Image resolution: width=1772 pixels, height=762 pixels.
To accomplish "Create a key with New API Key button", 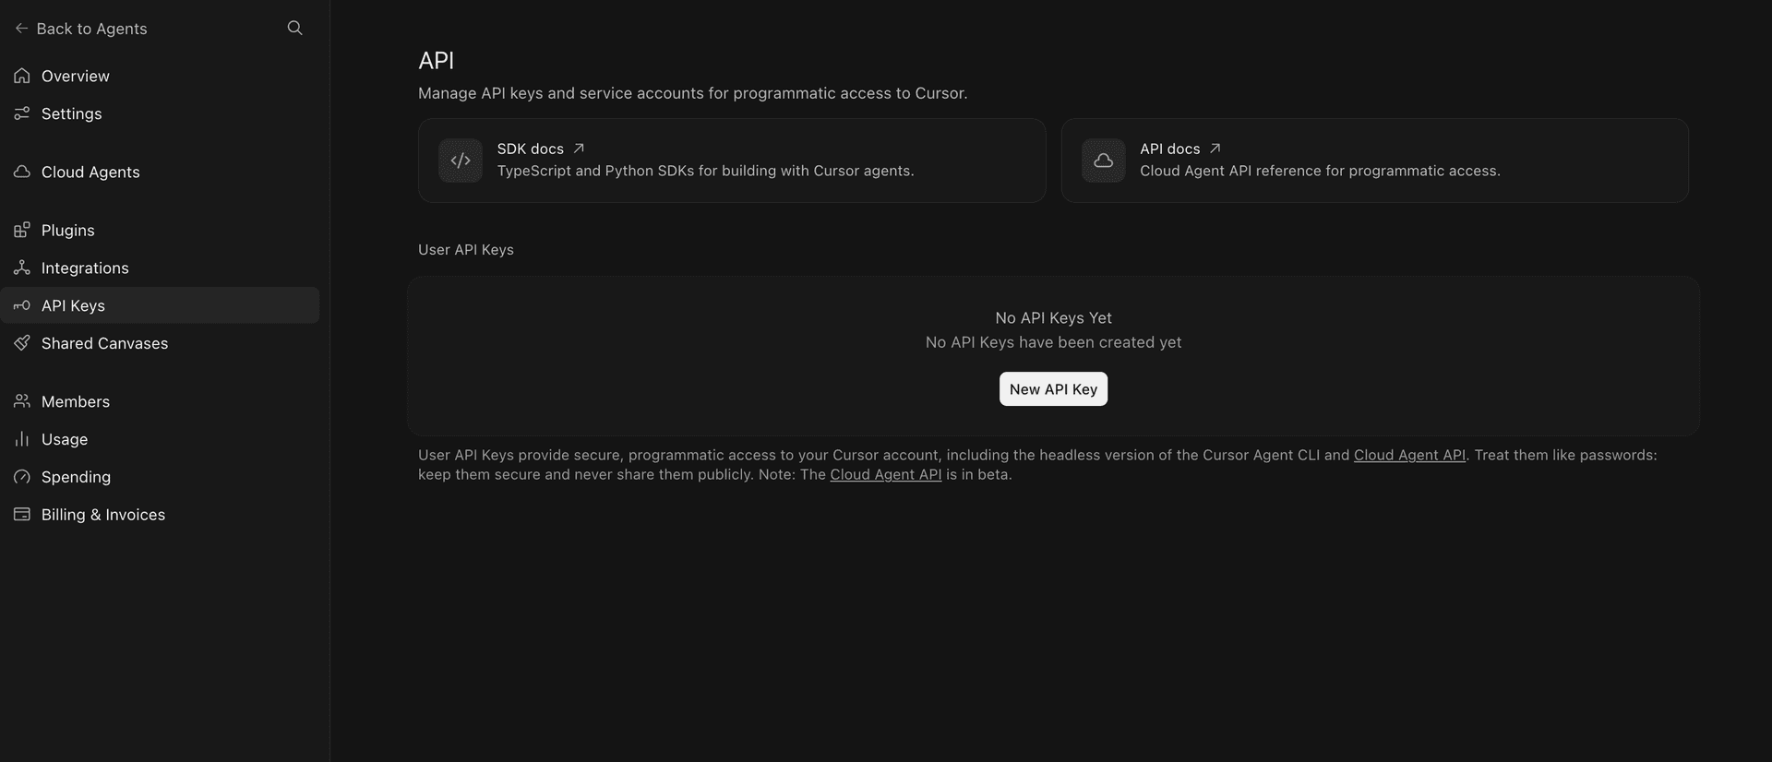I will (1053, 389).
